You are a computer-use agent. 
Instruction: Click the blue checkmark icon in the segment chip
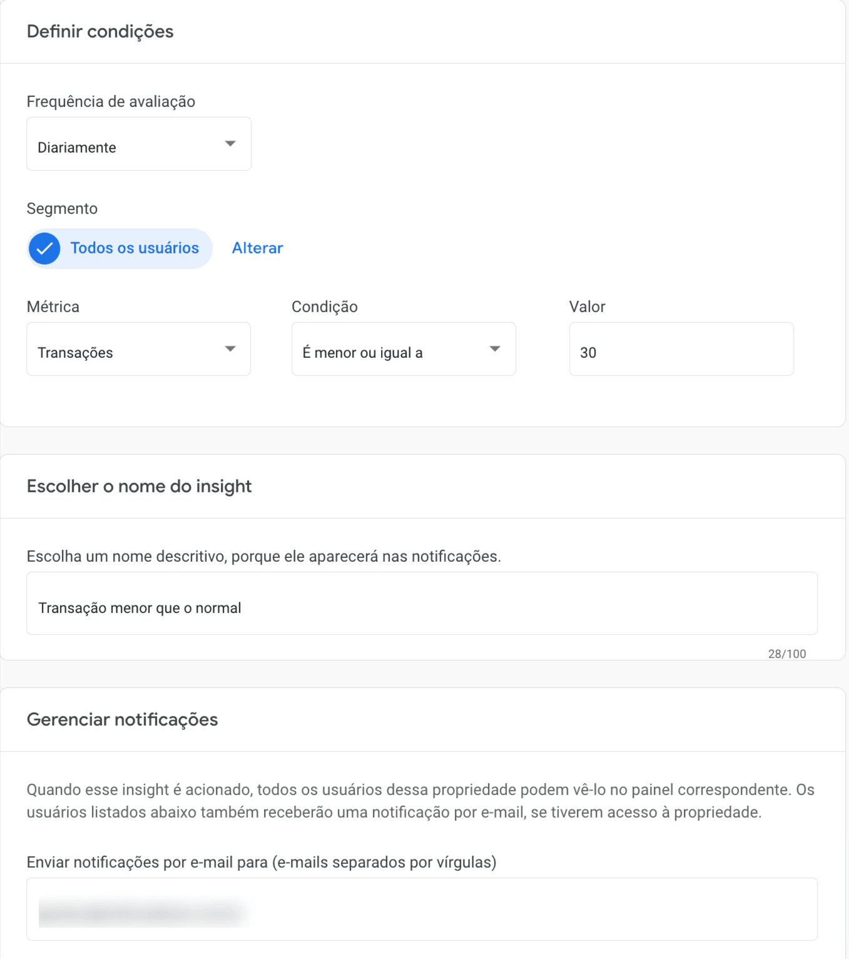point(44,248)
